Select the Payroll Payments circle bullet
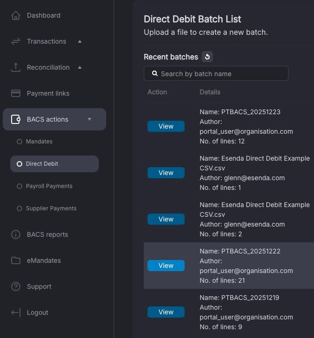This screenshot has height=338, width=314. tap(19, 186)
